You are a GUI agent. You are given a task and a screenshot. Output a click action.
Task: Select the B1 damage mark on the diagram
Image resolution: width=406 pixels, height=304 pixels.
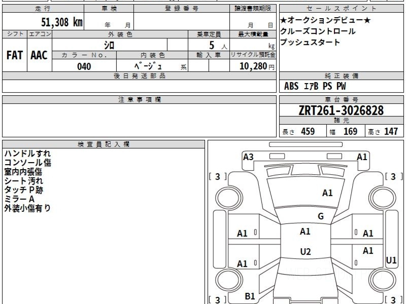[x=250, y=297]
